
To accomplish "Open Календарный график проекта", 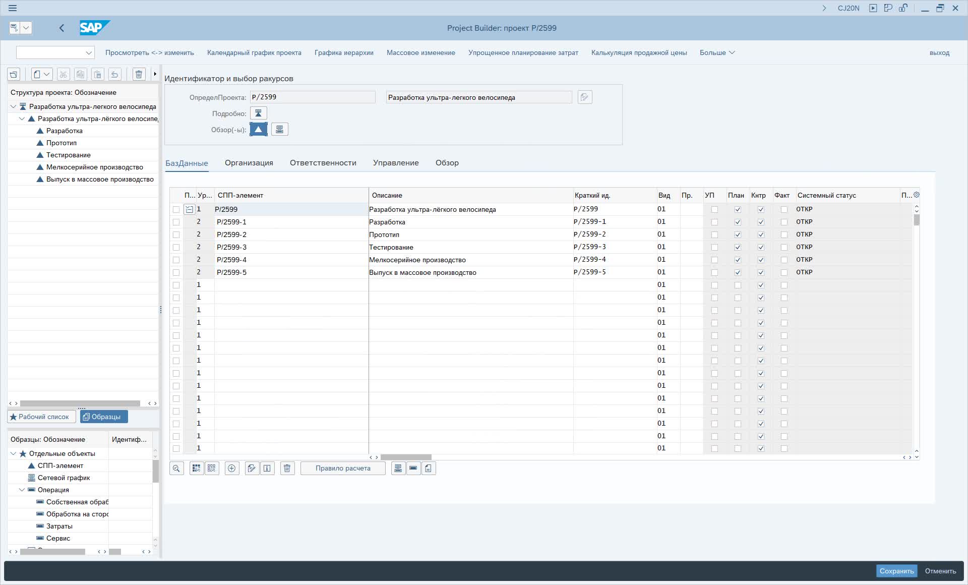I will [254, 52].
